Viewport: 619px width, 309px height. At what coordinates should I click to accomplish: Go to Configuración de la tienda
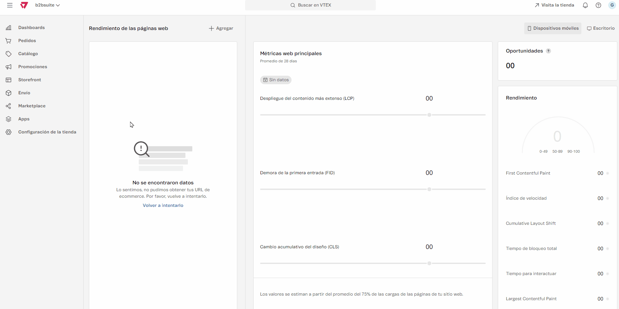point(47,132)
